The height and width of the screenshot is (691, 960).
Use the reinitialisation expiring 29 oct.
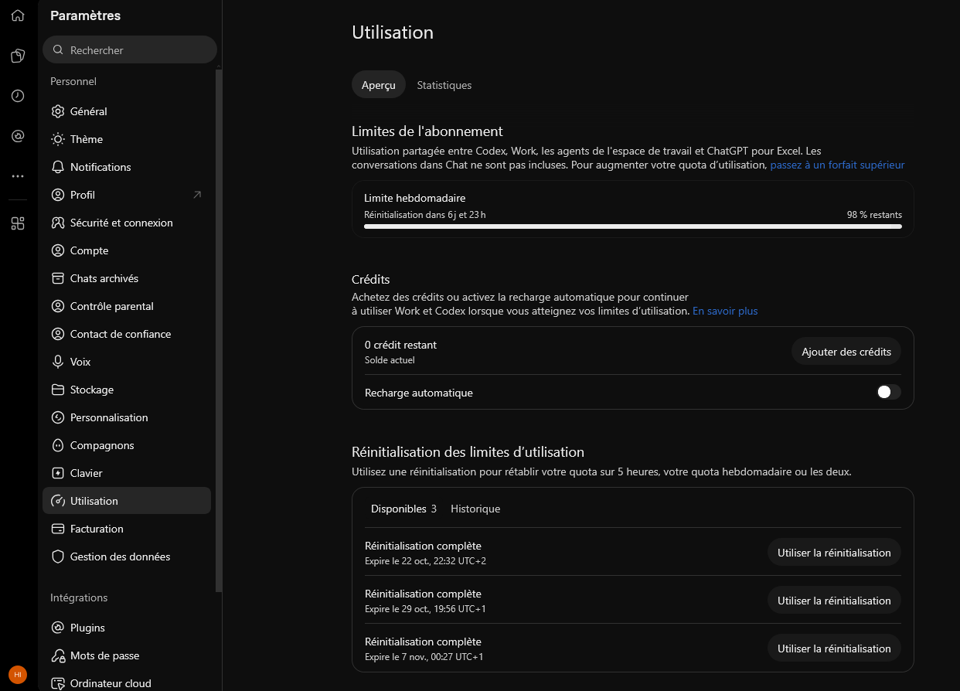pos(834,601)
